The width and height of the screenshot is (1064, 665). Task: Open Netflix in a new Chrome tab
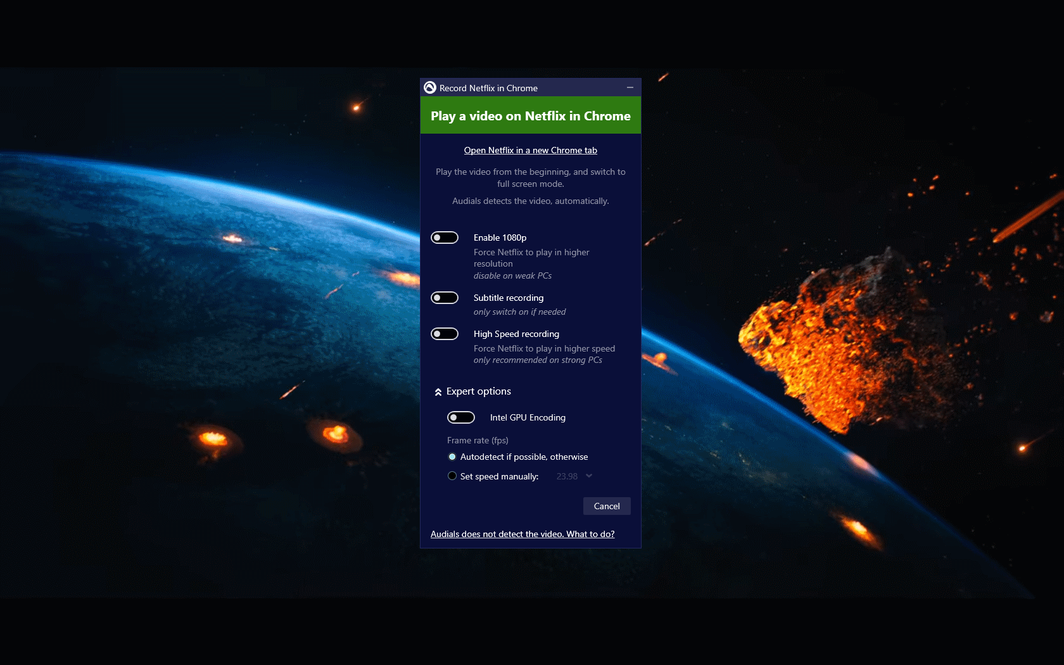tap(530, 150)
